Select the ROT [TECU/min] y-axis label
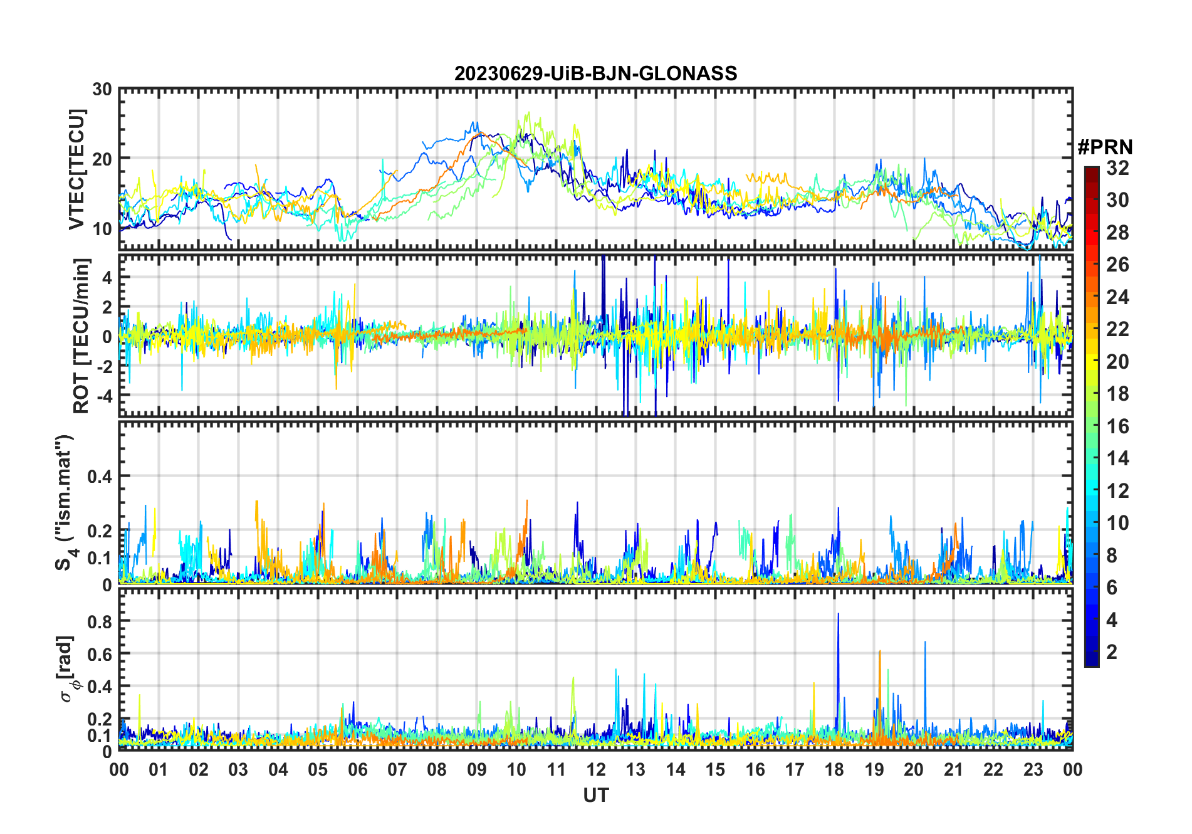The height and width of the screenshot is (834, 1192). pos(81,335)
